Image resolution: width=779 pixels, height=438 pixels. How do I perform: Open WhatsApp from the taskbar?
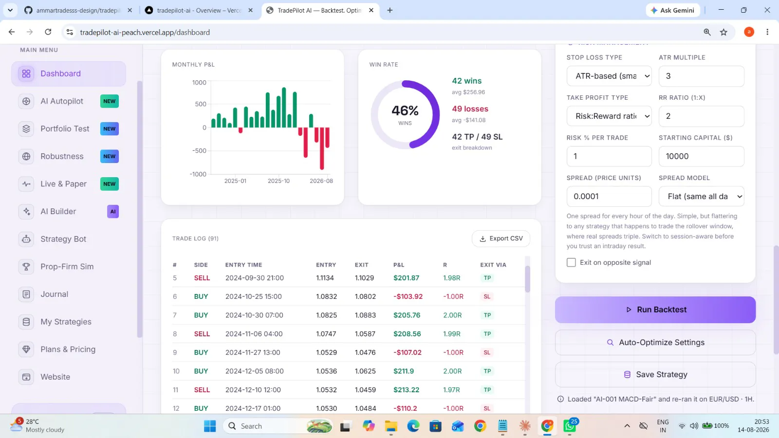570,426
